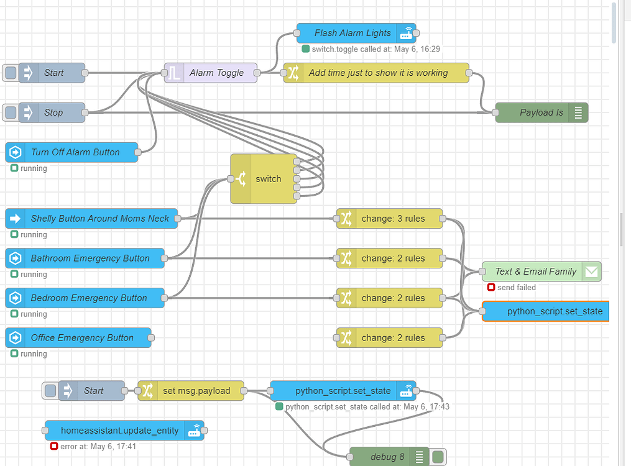
Task: Click the switch node input port
Action: [x=231, y=179]
